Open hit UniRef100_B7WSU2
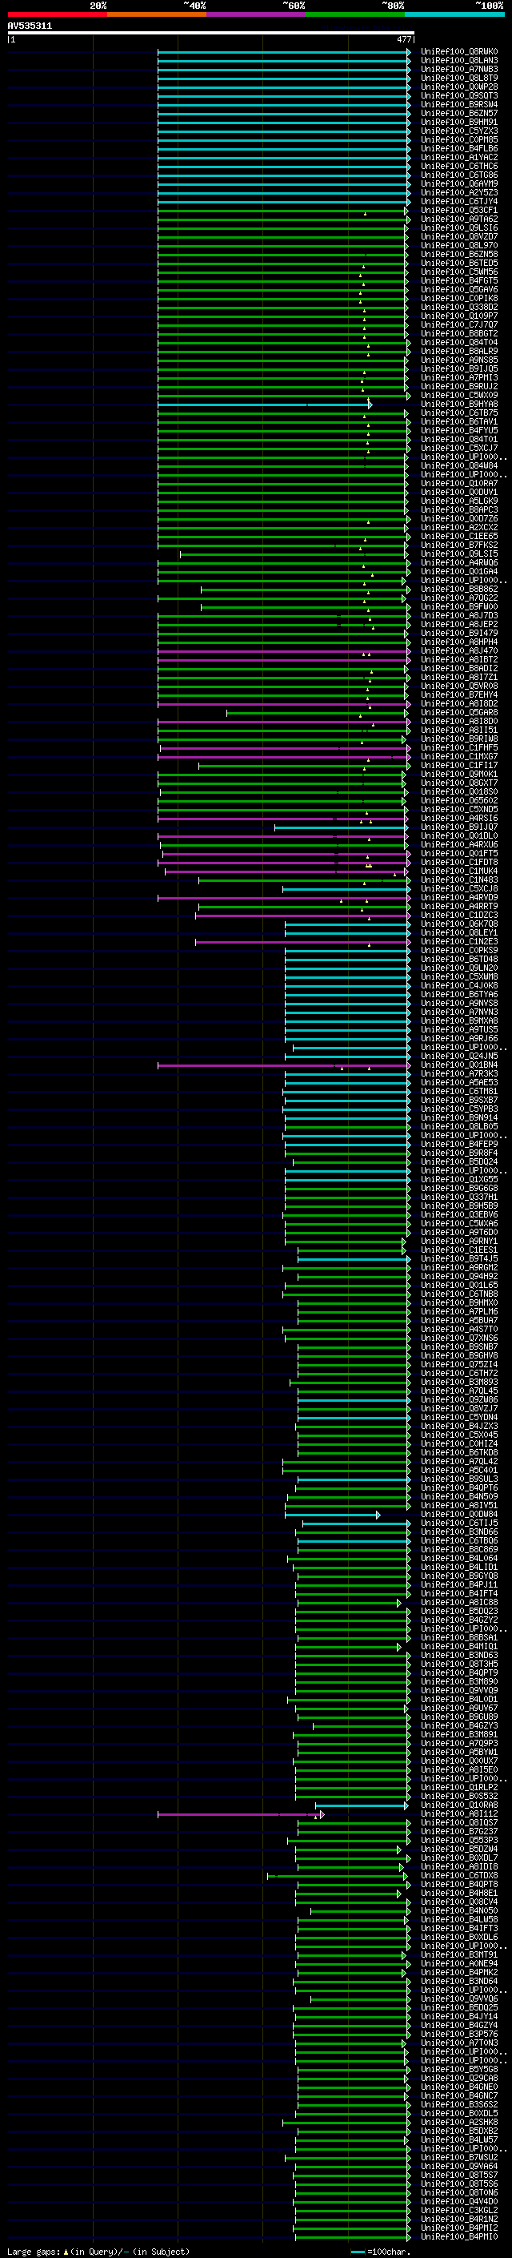 [458, 2157]
